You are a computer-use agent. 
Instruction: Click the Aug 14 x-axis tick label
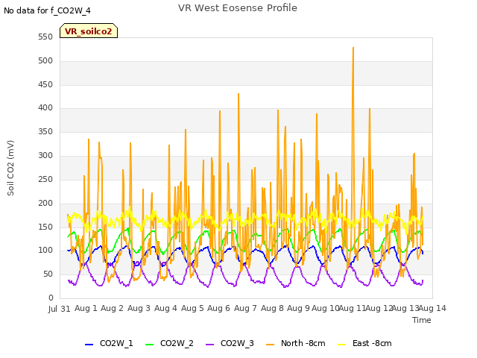(433, 308)
